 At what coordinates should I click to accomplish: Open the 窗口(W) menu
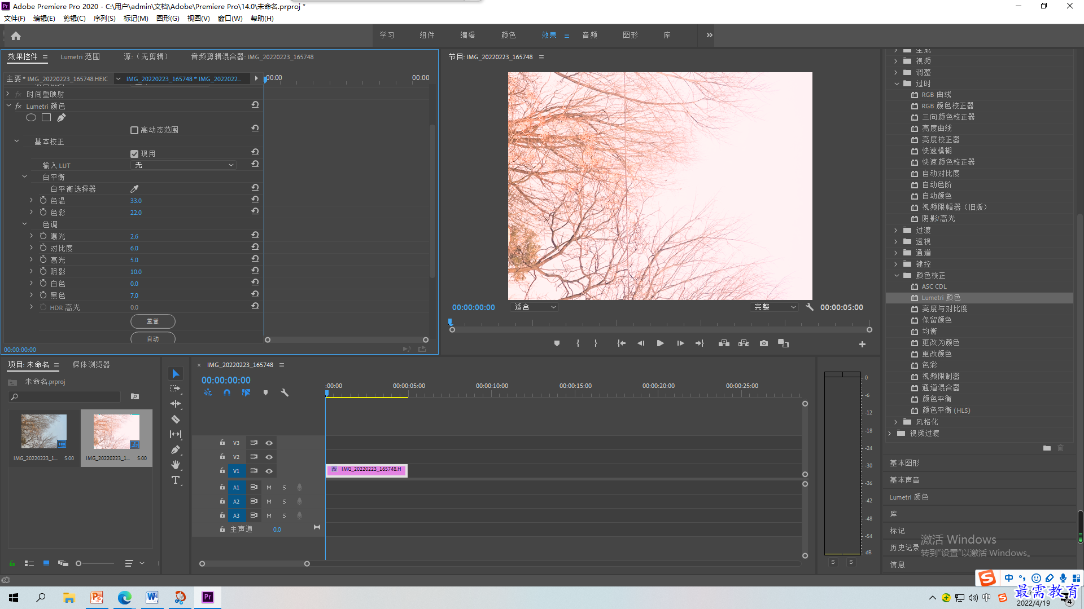pyautogui.click(x=230, y=19)
